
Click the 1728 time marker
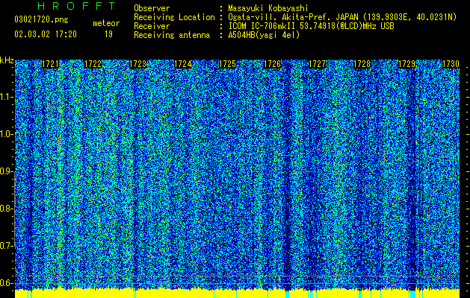362,64
